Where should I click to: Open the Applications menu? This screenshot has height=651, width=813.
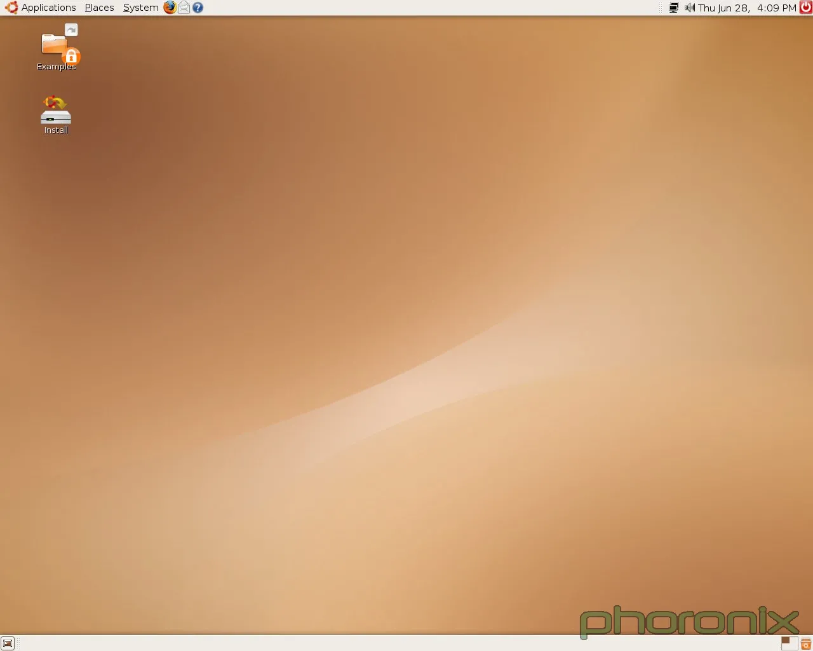tap(41, 8)
